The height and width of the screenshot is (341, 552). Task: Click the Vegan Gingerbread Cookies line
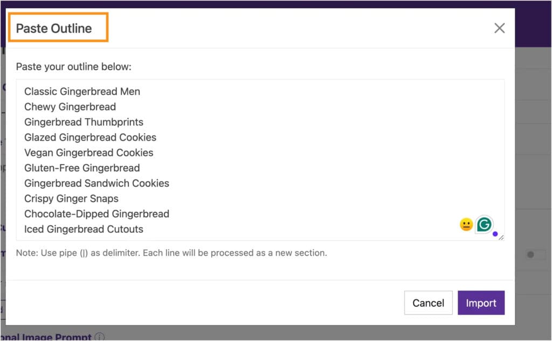(x=88, y=152)
